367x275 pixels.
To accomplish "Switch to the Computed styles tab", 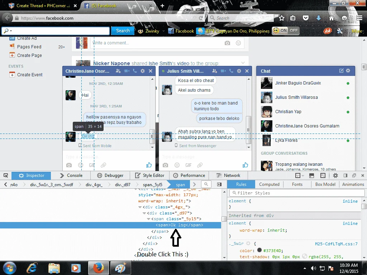I will (x=269, y=184).
